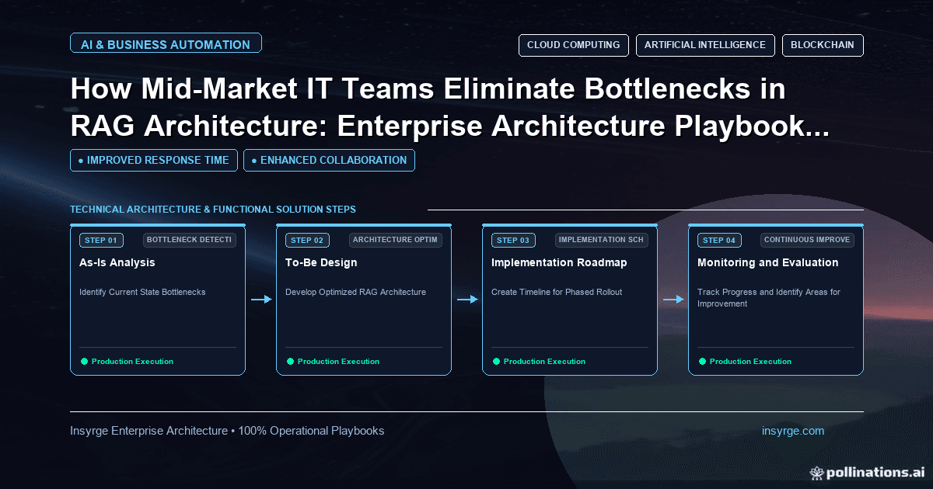
Task: Click the green status dot in As-Is Analysis card
Action: click(x=84, y=361)
